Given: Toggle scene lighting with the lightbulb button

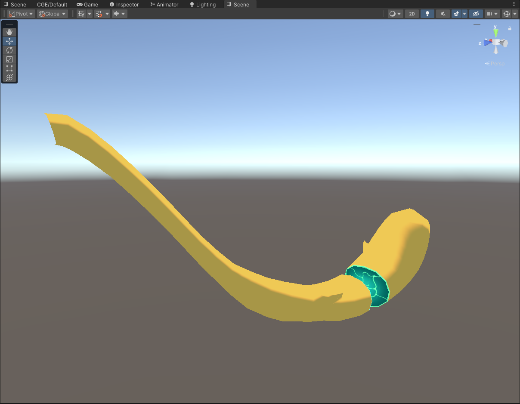Looking at the screenshot, I should pyautogui.click(x=427, y=14).
